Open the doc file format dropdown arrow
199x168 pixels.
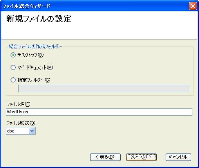click(x=32, y=131)
